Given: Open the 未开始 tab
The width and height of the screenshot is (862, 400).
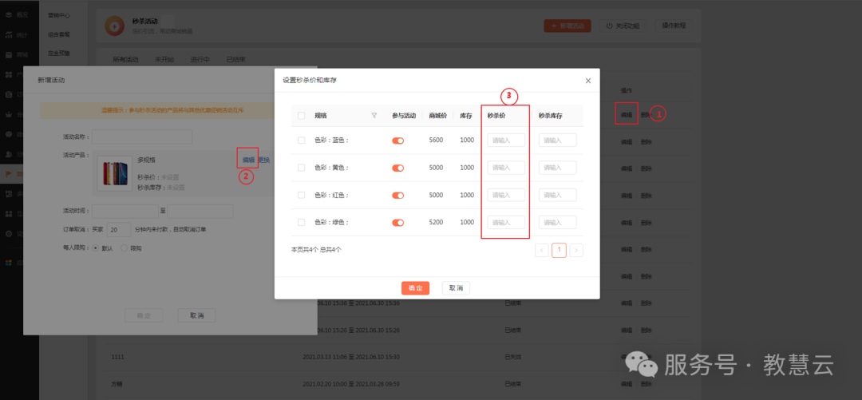Looking at the screenshot, I should (x=164, y=59).
